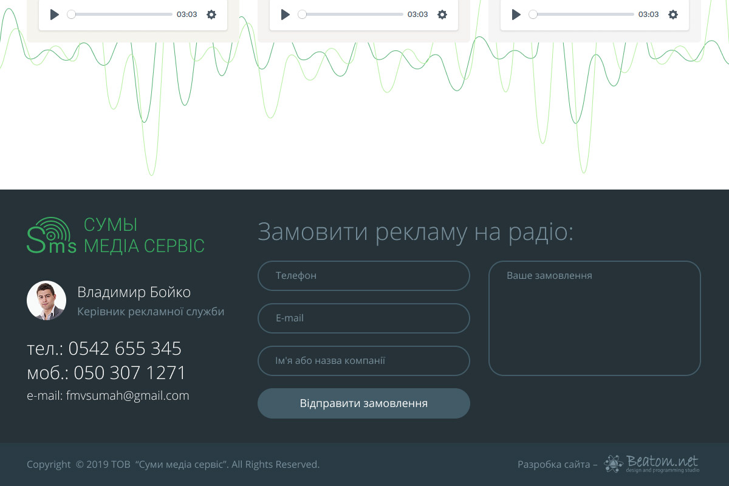
Task: Select the Ім'я або назва компанії field
Action: coord(363,361)
